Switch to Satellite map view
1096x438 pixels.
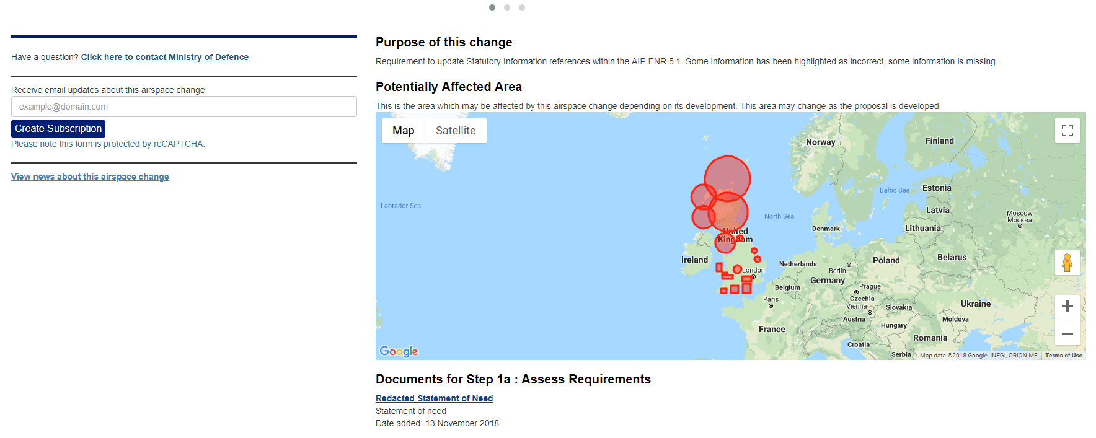pos(456,130)
